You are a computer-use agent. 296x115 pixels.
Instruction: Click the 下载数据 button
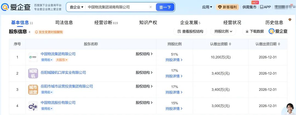tap(254, 31)
